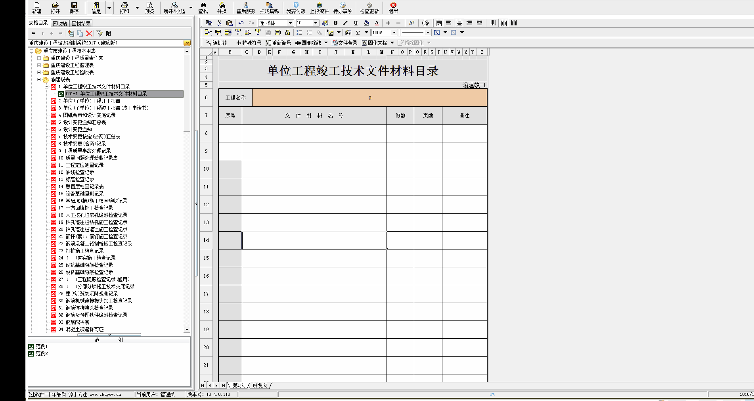Viewport: 754px width, 401px height.
Task: Switch to the 回收站 tab
Action: (x=60, y=23)
